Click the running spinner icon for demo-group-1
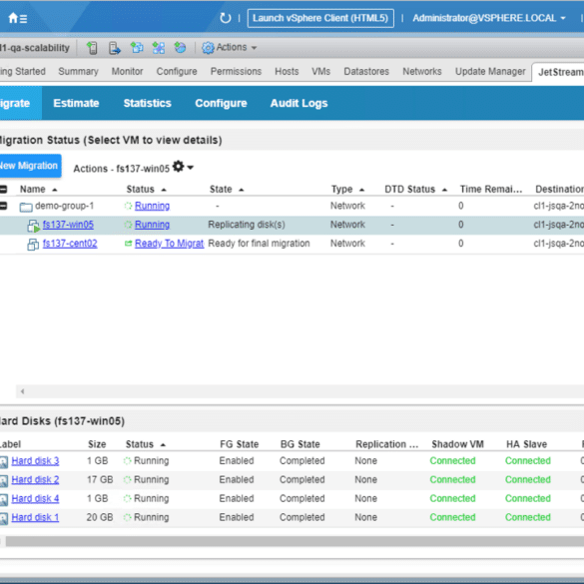The image size is (584, 584). click(128, 206)
